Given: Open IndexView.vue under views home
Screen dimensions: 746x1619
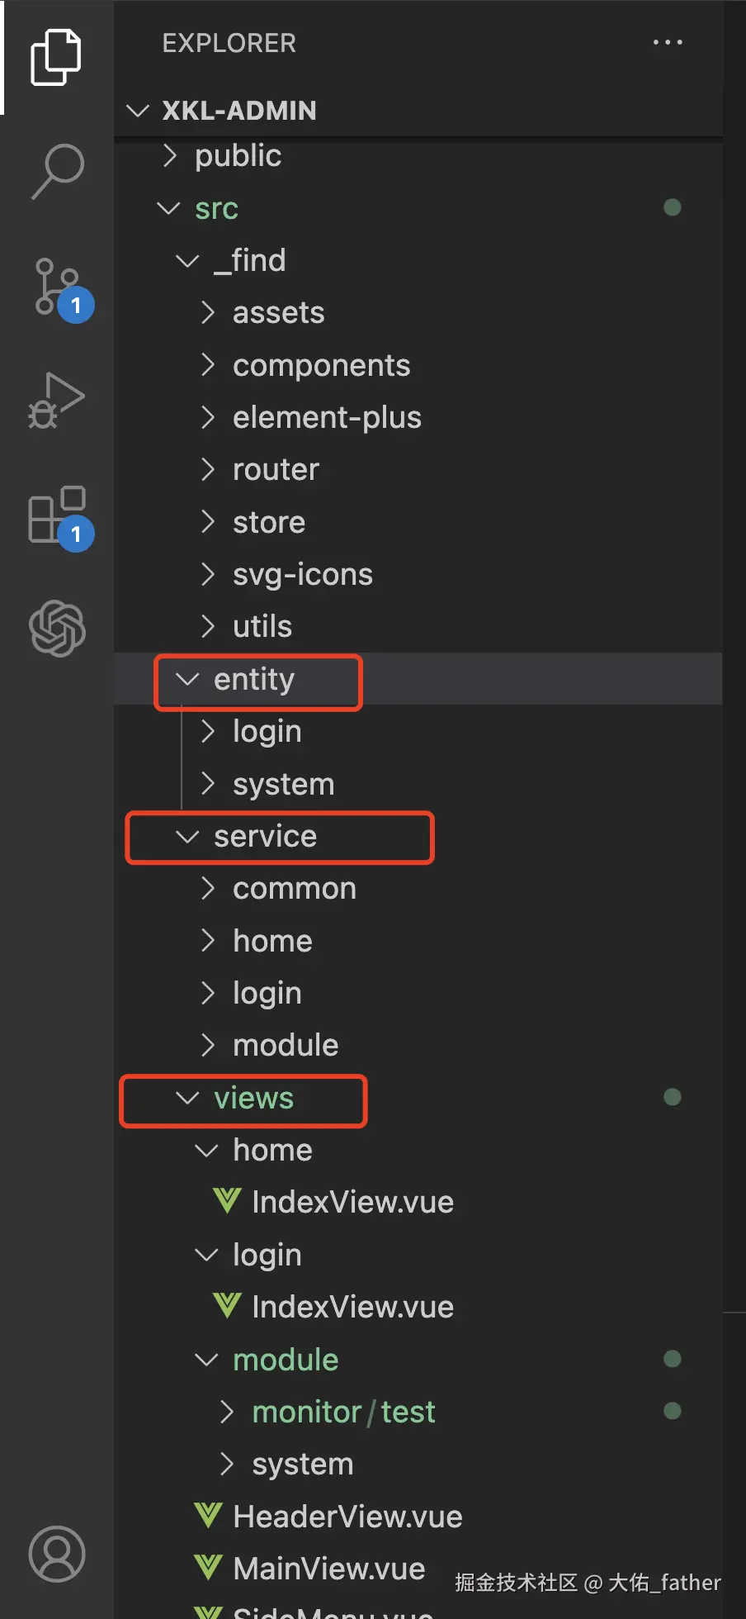Looking at the screenshot, I should [352, 1203].
